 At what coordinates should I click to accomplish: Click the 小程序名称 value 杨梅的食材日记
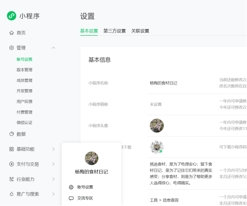(x=163, y=83)
